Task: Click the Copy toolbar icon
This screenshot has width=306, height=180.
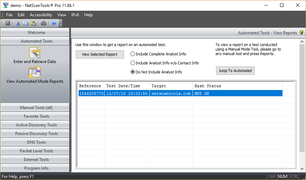Action: (x=26, y=24)
